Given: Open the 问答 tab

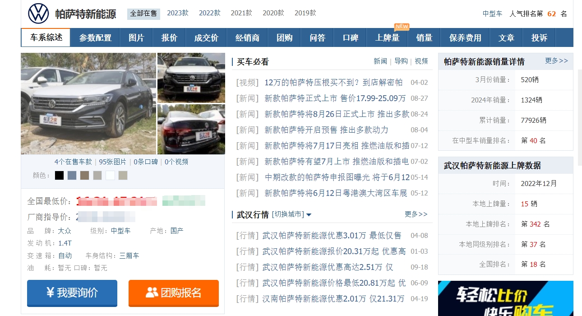Looking at the screenshot, I should pyautogui.click(x=317, y=38).
